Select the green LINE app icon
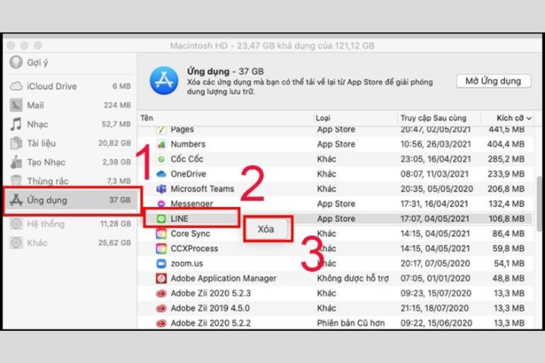The height and width of the screenshot is (363, 545). (161, 219)
